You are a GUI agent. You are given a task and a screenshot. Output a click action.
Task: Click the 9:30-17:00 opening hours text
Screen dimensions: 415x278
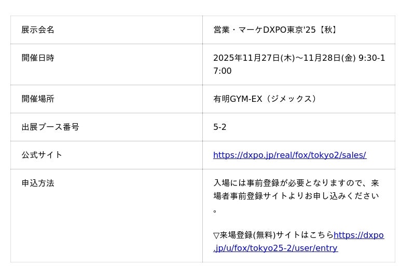[x=371, y=58]
